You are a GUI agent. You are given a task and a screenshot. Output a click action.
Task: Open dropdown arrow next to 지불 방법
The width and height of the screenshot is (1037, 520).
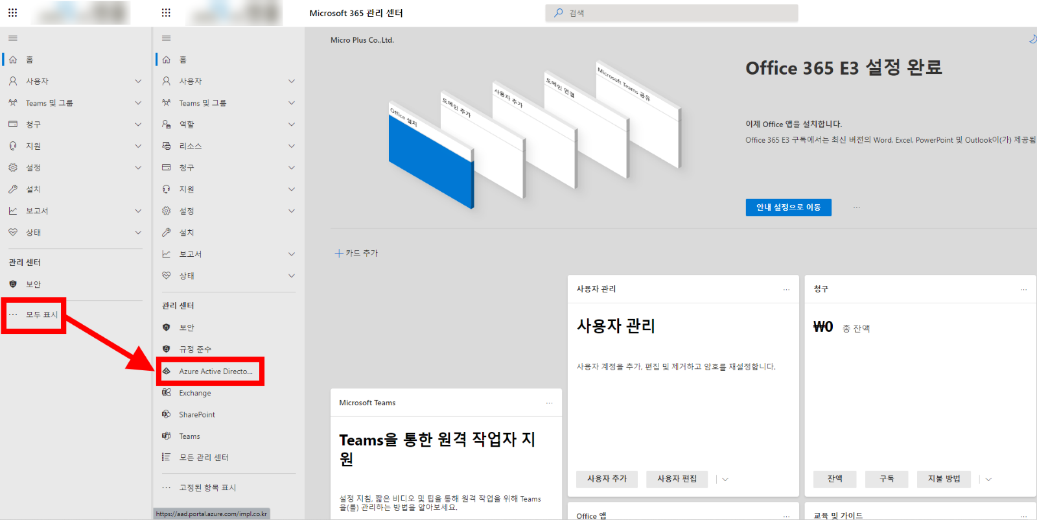(988, 479)
